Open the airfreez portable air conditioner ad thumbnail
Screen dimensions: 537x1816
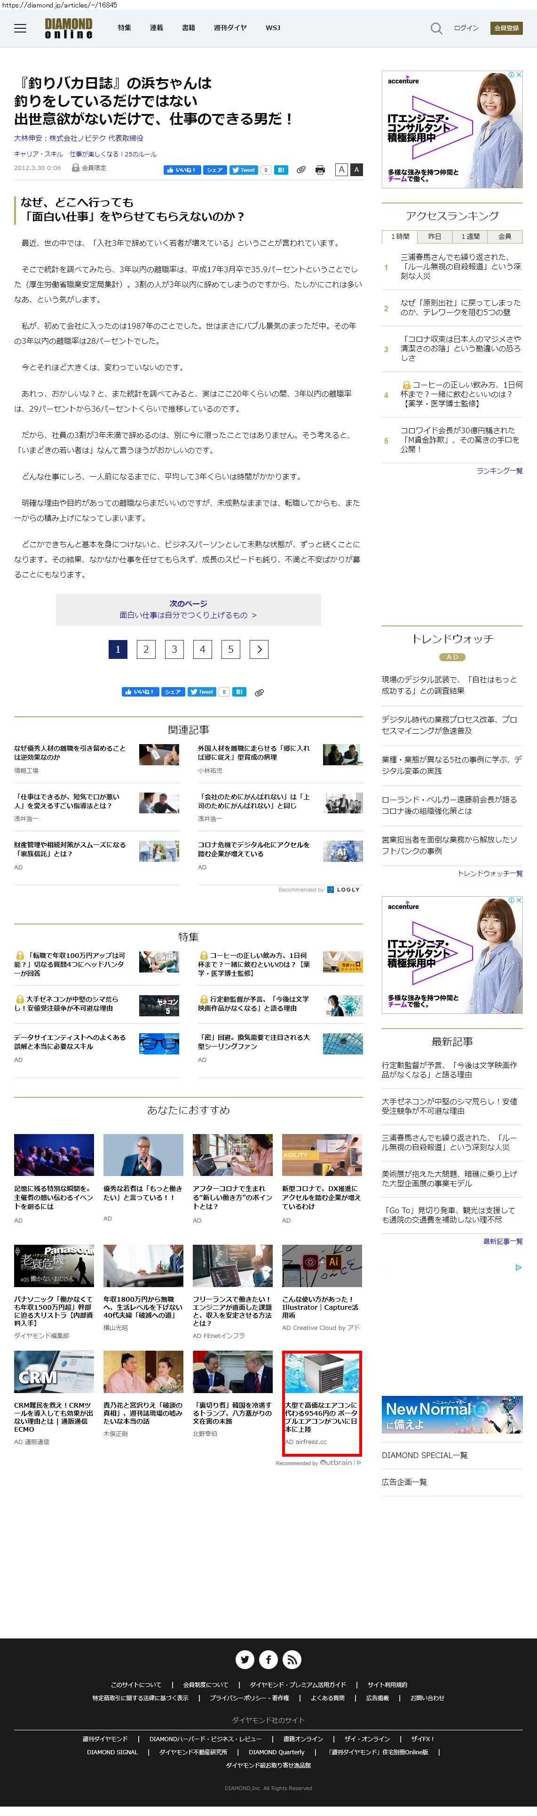tap(322, 1372)
